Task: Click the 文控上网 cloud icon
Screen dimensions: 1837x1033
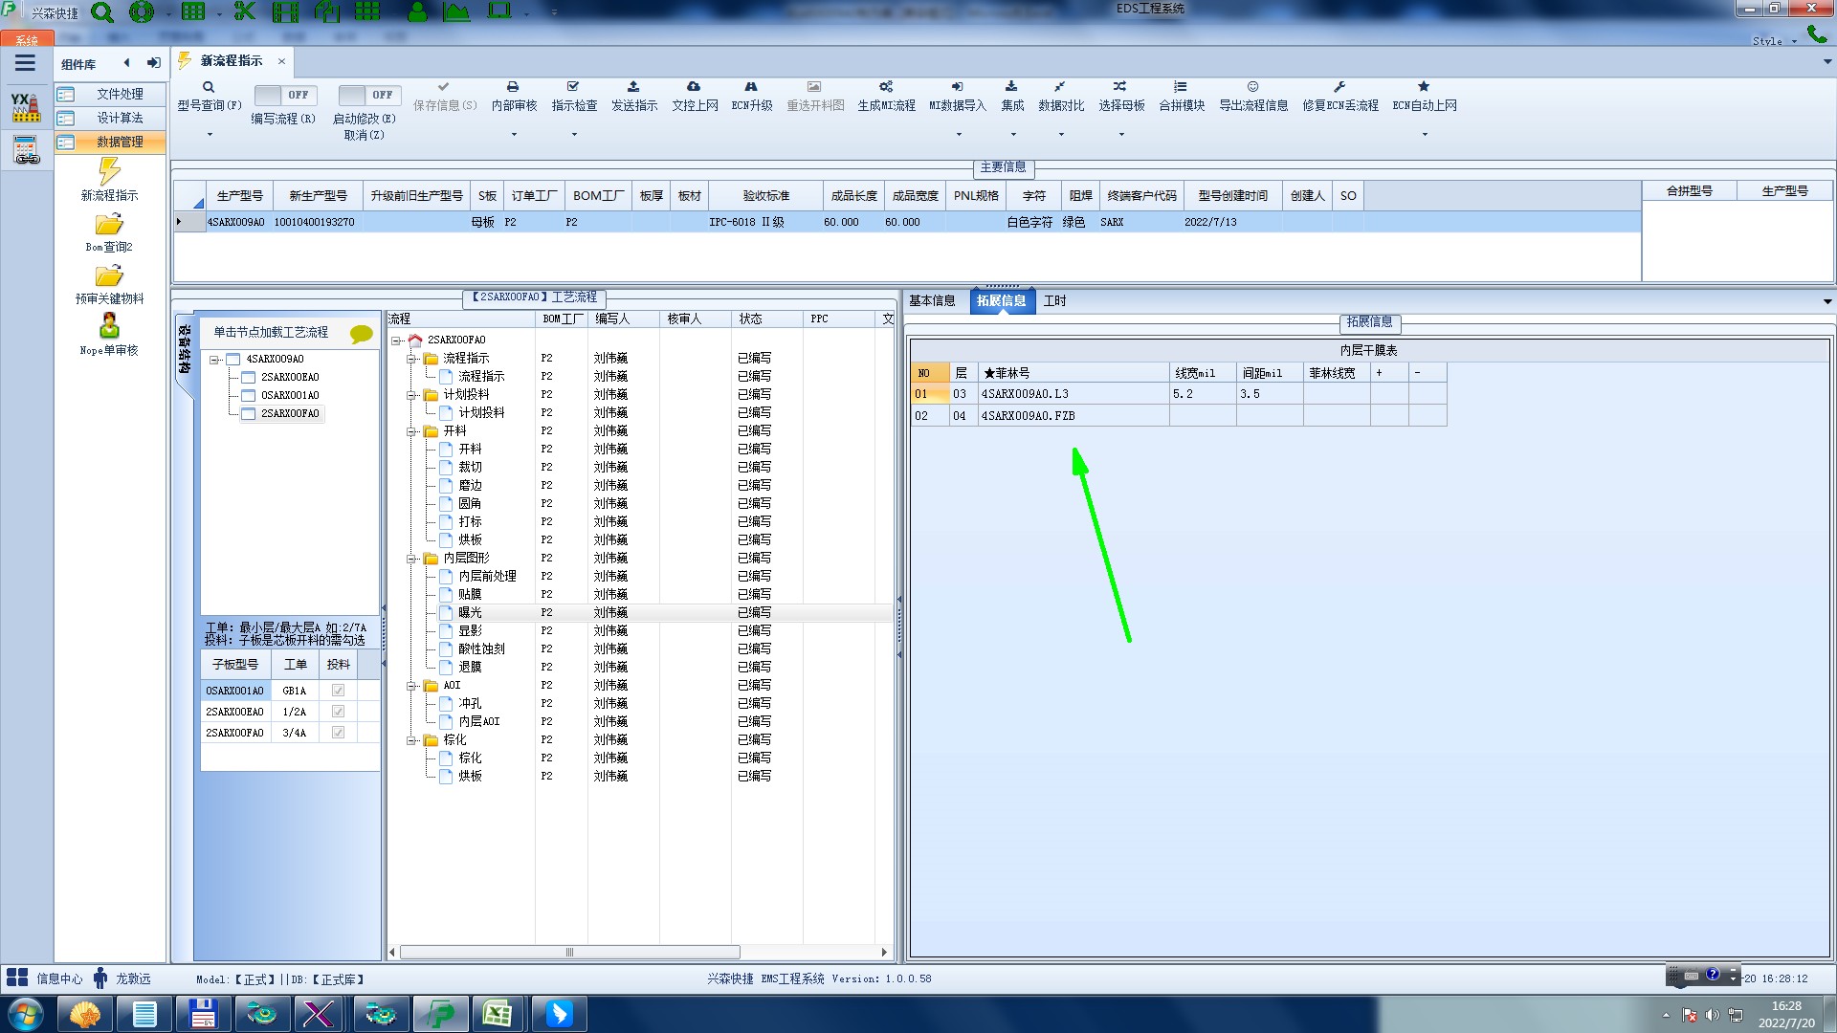Action: click(694, 87)
